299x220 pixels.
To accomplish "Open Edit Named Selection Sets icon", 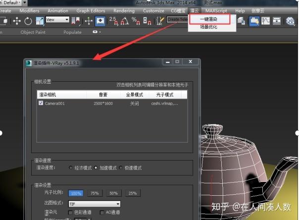I will click(160, 21).
